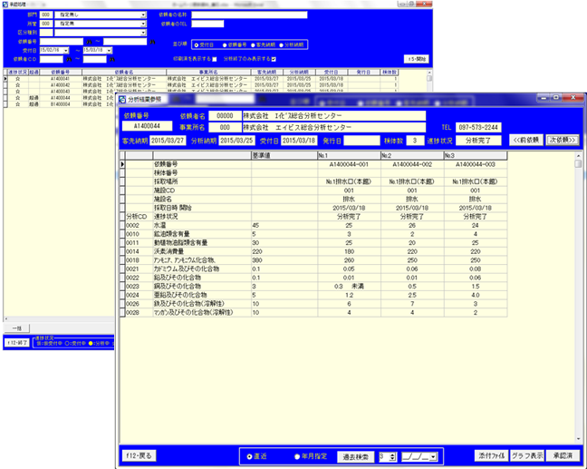Click cell A1400044-002
587x469 pixels.
coord(412,164)
